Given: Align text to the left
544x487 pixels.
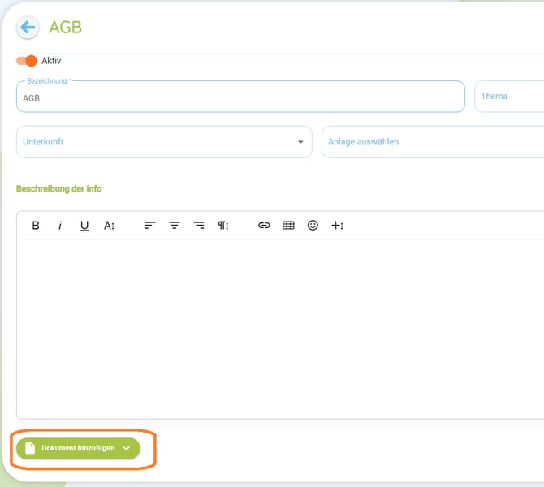Looking at the screenshot, I should coord(149,226).
